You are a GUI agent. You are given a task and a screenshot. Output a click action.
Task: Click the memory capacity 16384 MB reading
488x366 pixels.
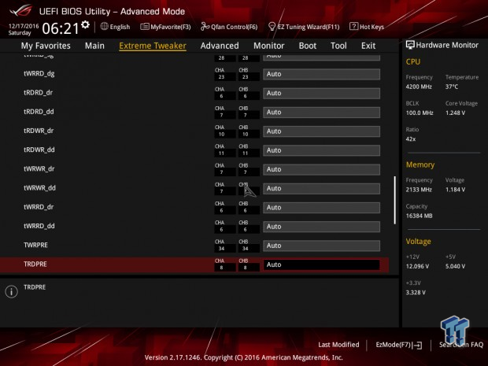[420, 216]
